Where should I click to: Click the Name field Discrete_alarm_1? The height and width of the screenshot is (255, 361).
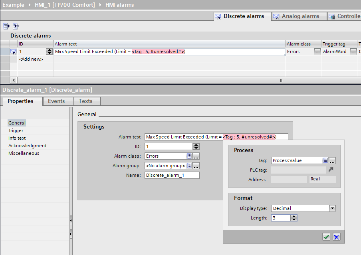(172, 175)
